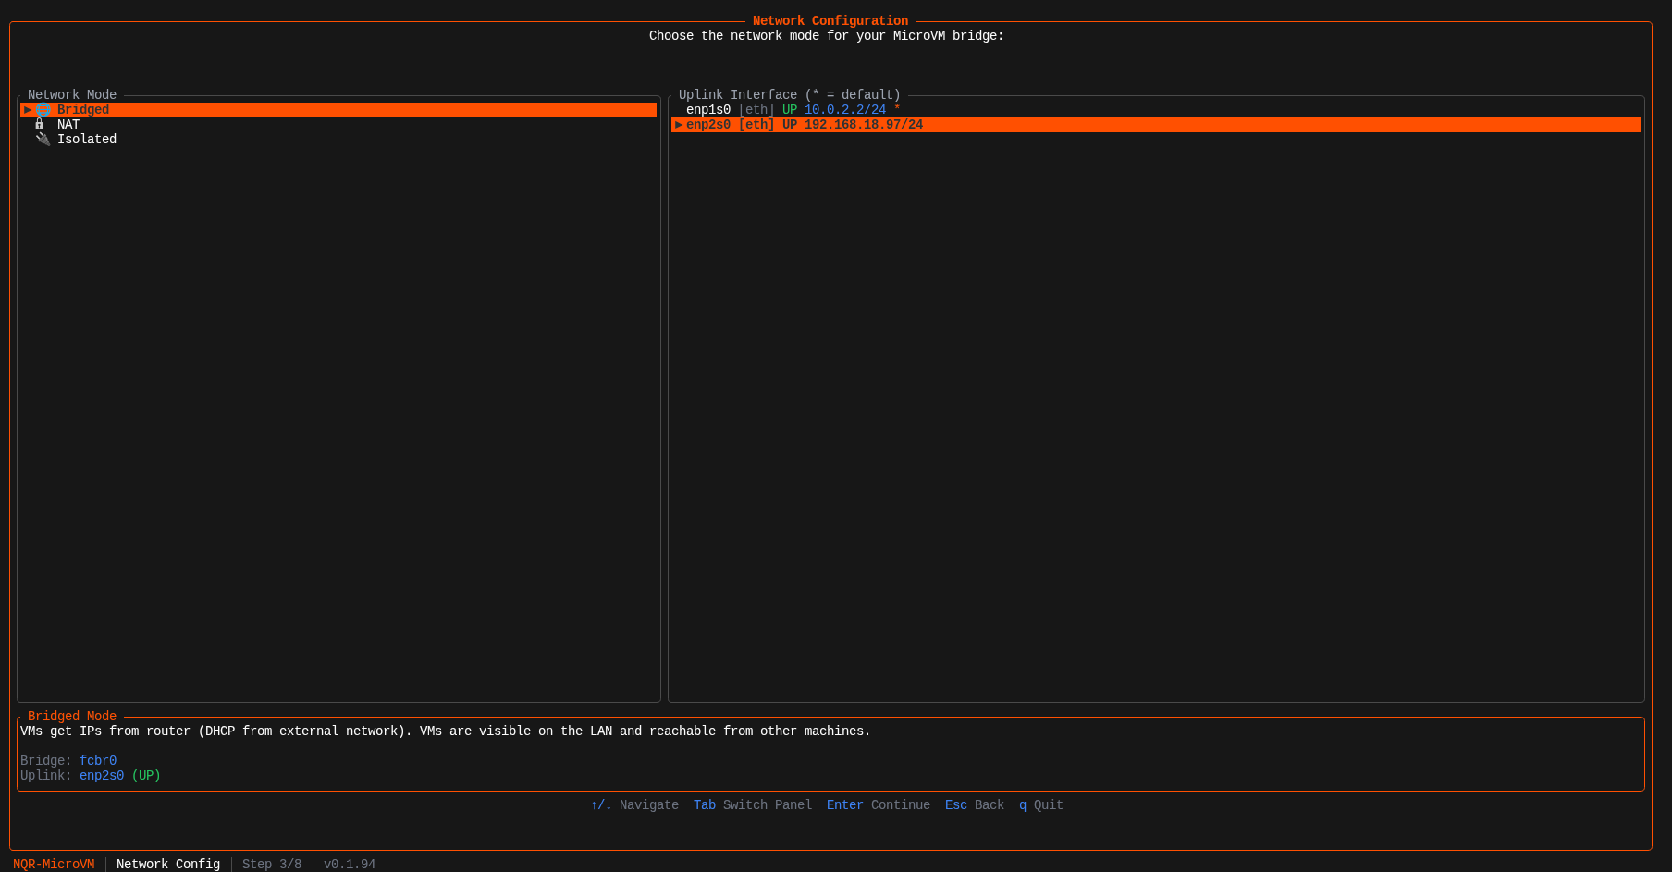Screen dimensions: 1672x872
Task: Click the arrow marker beside enp2s0
Action: point(678,124)
